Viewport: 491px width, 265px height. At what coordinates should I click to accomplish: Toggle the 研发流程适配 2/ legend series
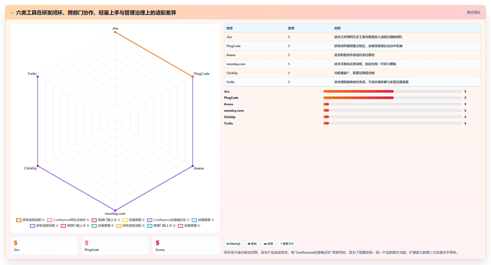(131, 226)
